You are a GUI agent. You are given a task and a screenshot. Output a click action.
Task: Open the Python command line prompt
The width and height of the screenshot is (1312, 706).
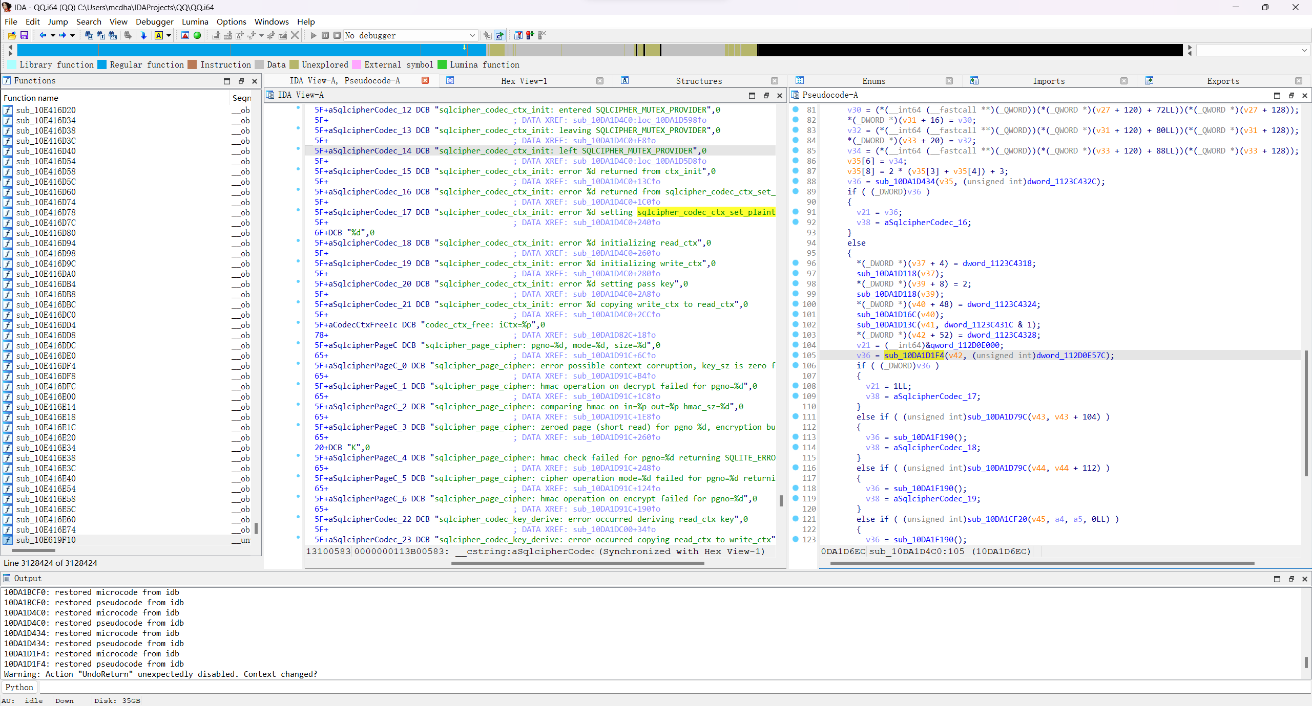[18, 687]
